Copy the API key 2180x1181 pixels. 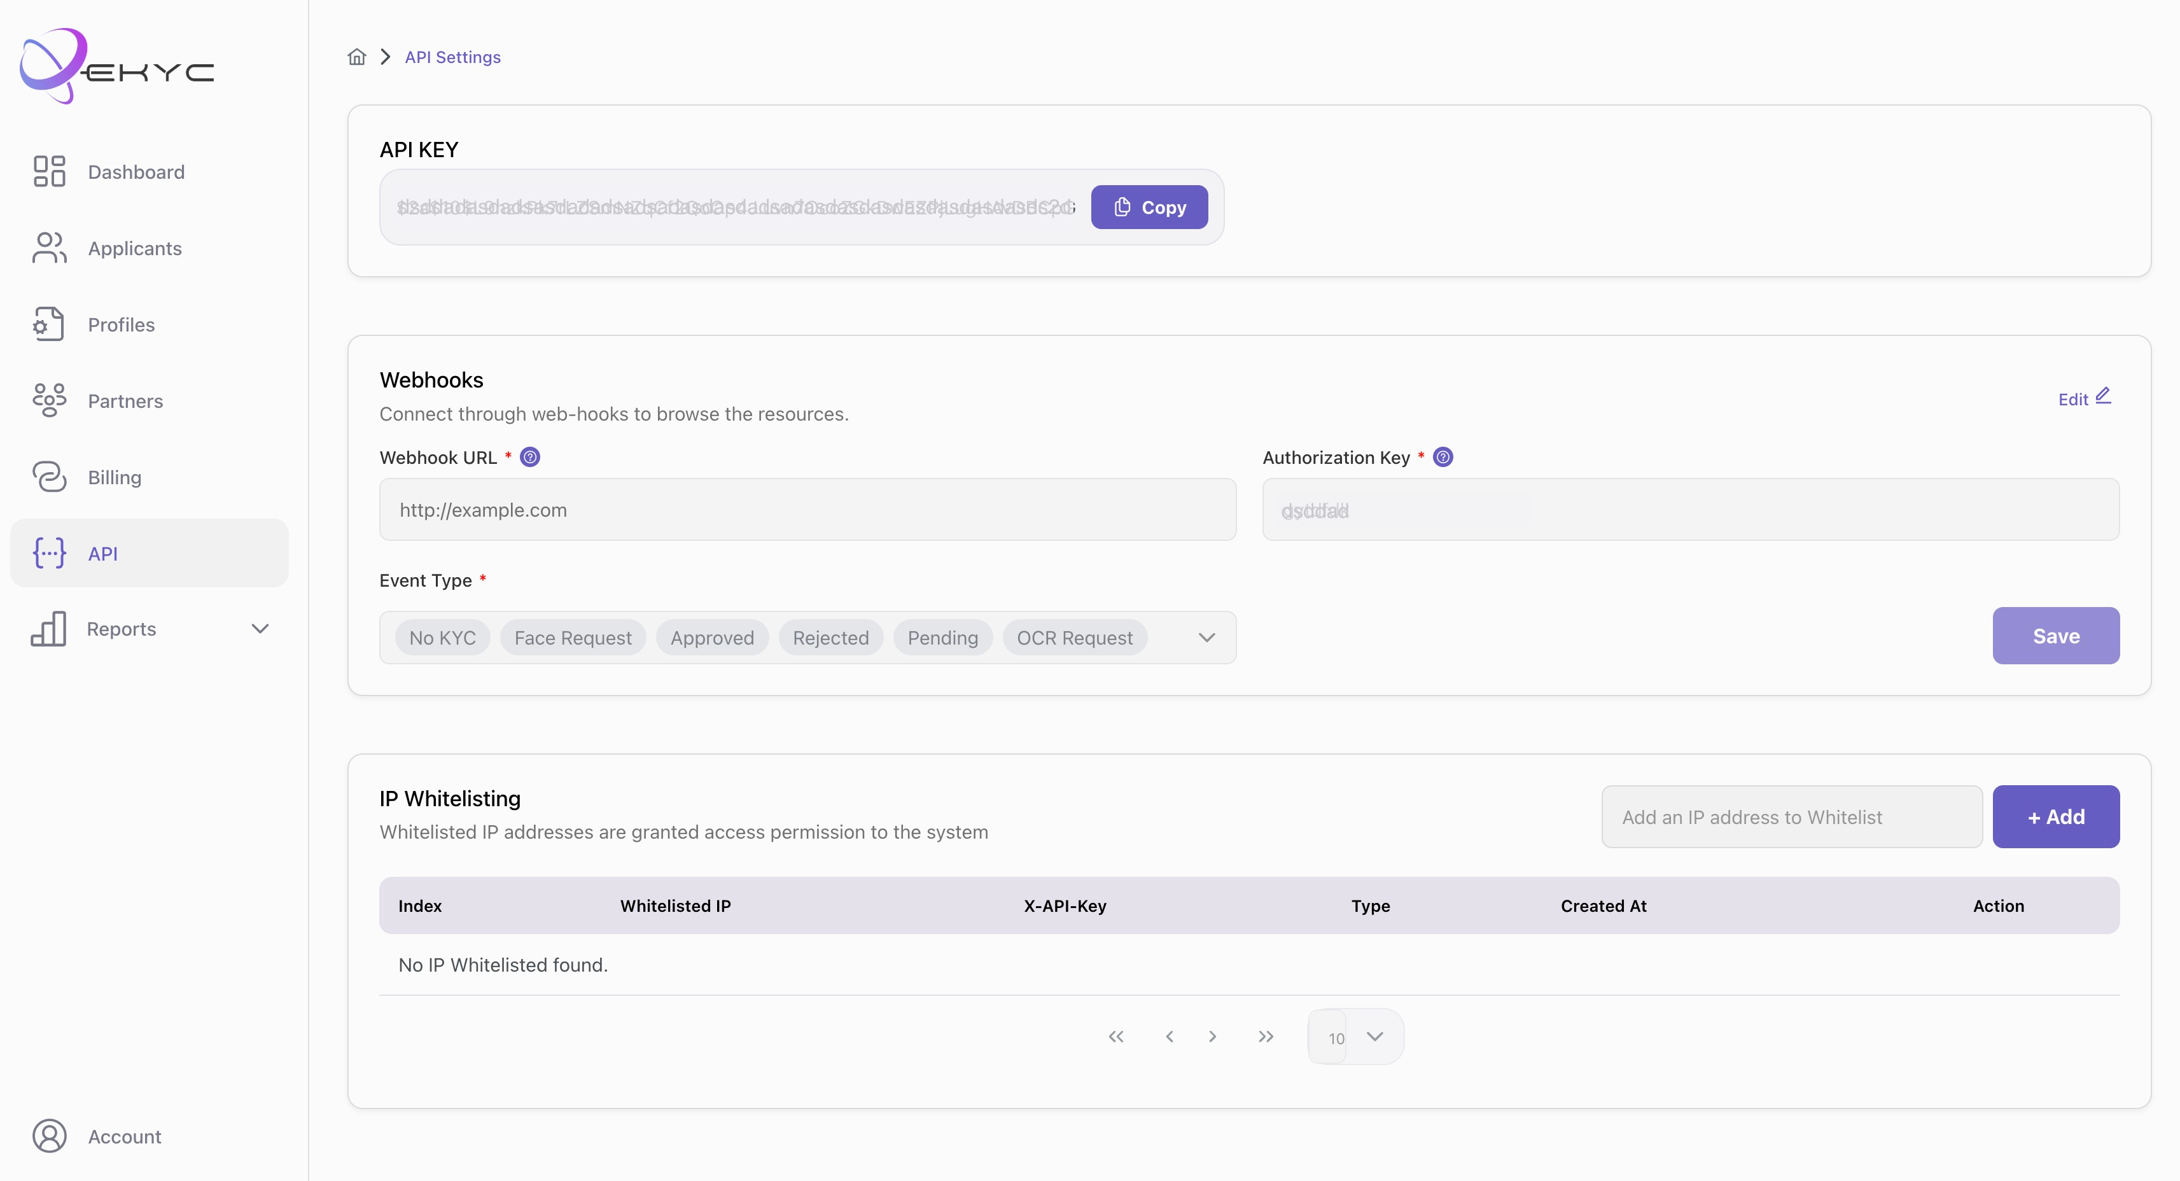pyautogui.click(x=1149, y=207)
